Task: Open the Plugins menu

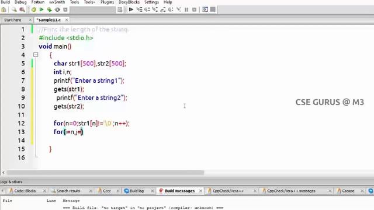Action: (x=107, y=2)
